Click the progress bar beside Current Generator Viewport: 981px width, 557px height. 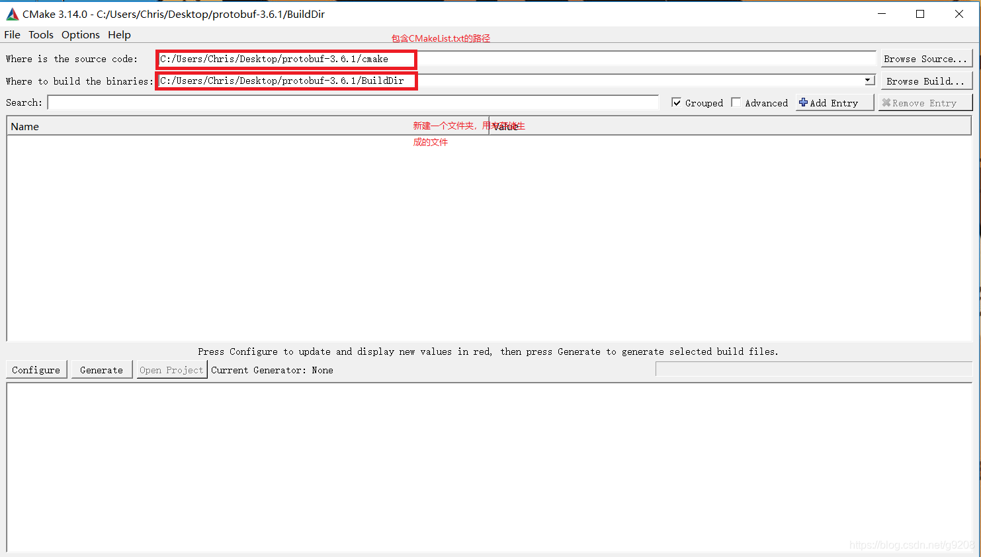pos(814,369)
